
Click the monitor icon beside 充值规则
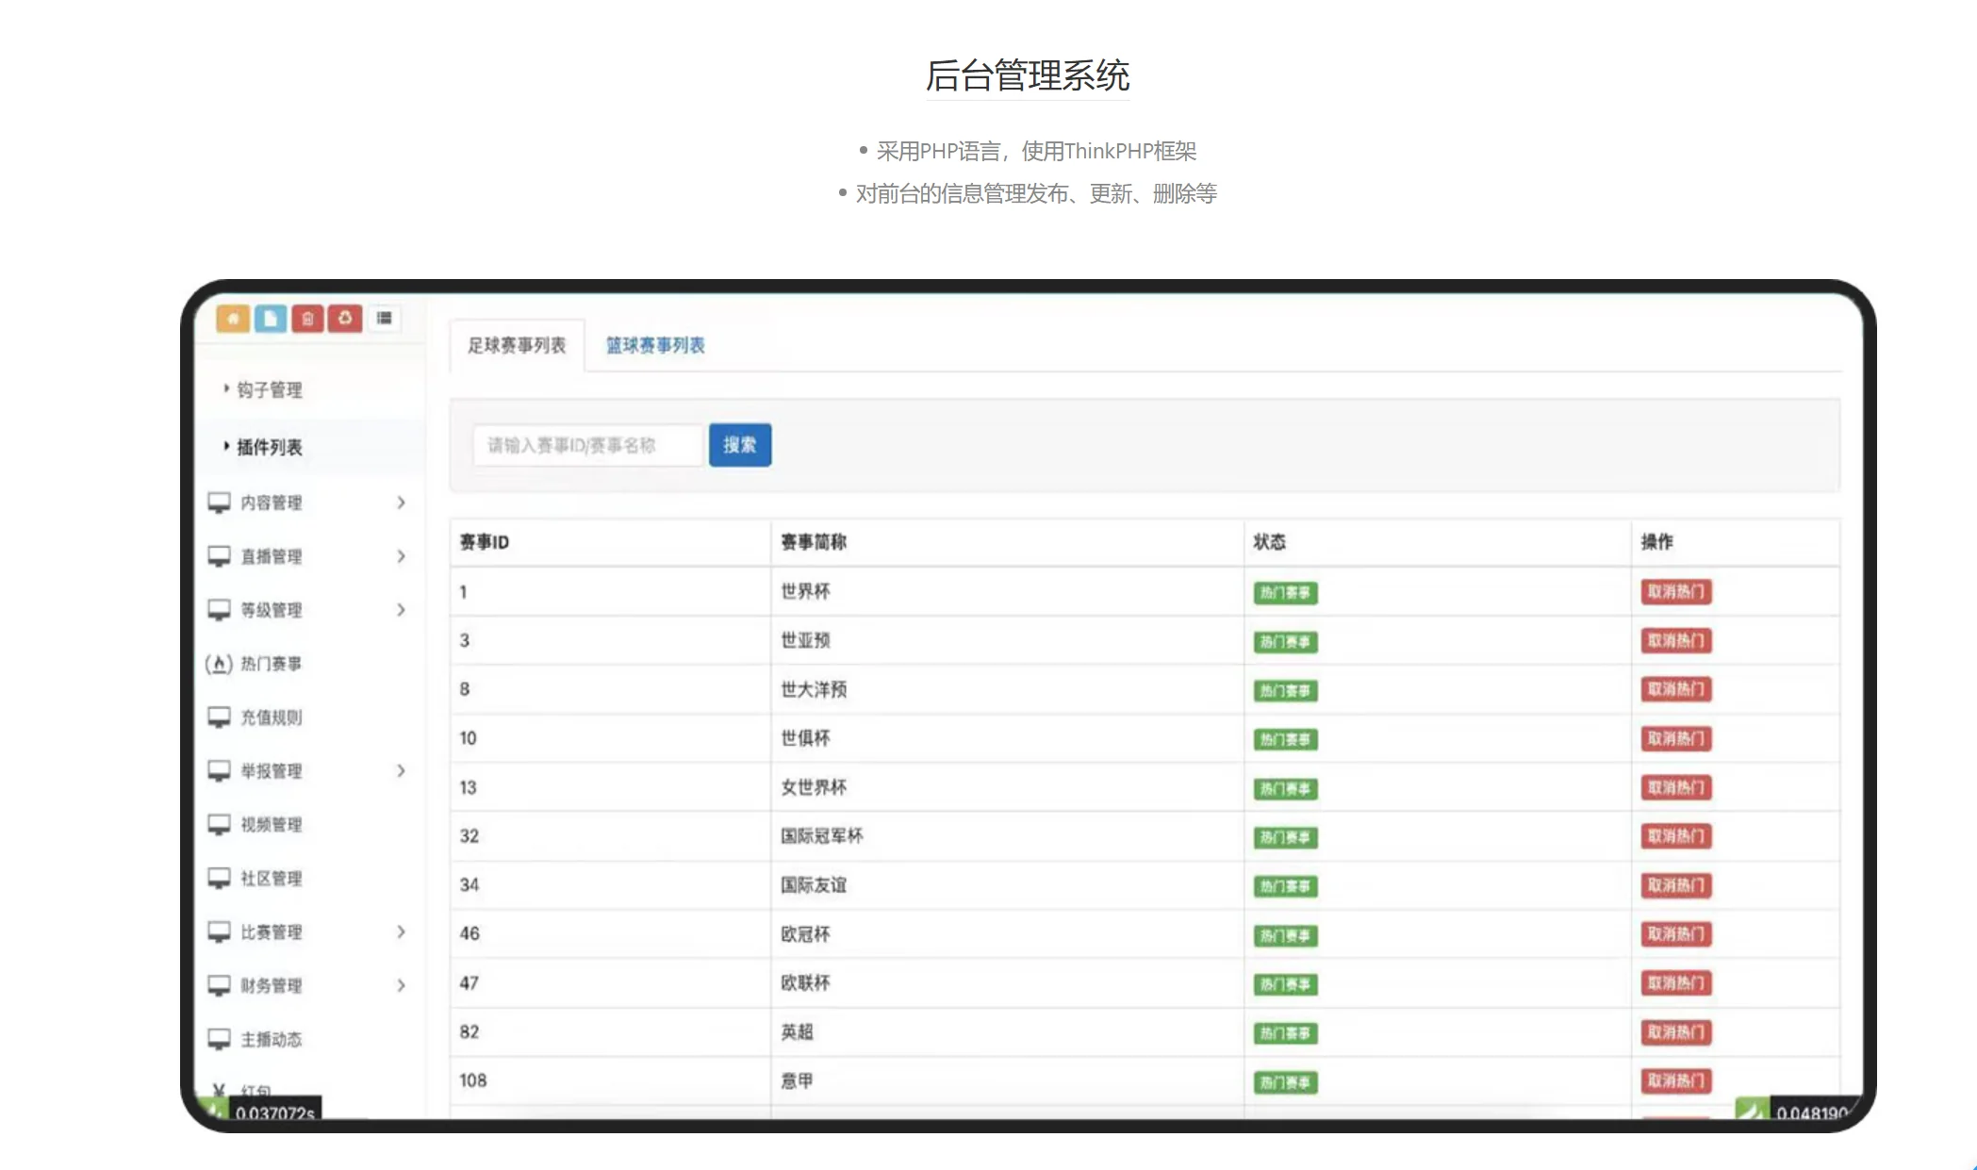click(219, 717)
